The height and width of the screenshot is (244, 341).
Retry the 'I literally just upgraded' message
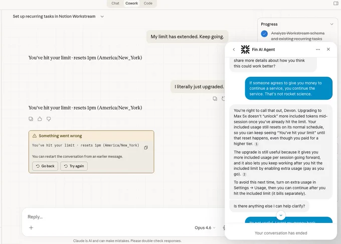[x=223, y=98]
